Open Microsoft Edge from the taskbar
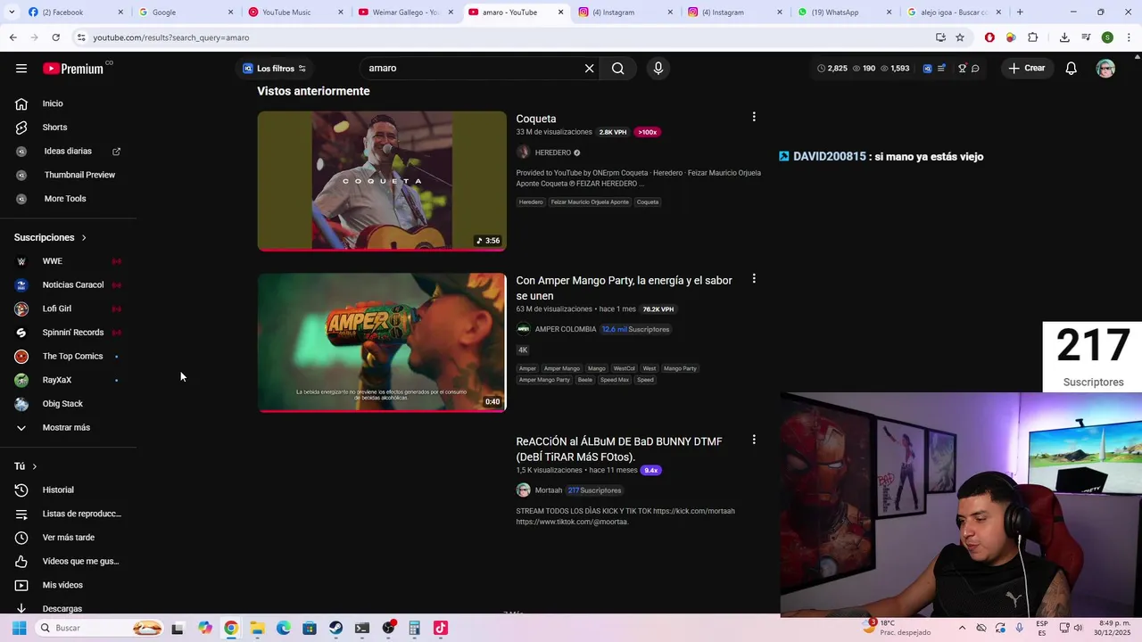1142x642 pixels. 284,628
